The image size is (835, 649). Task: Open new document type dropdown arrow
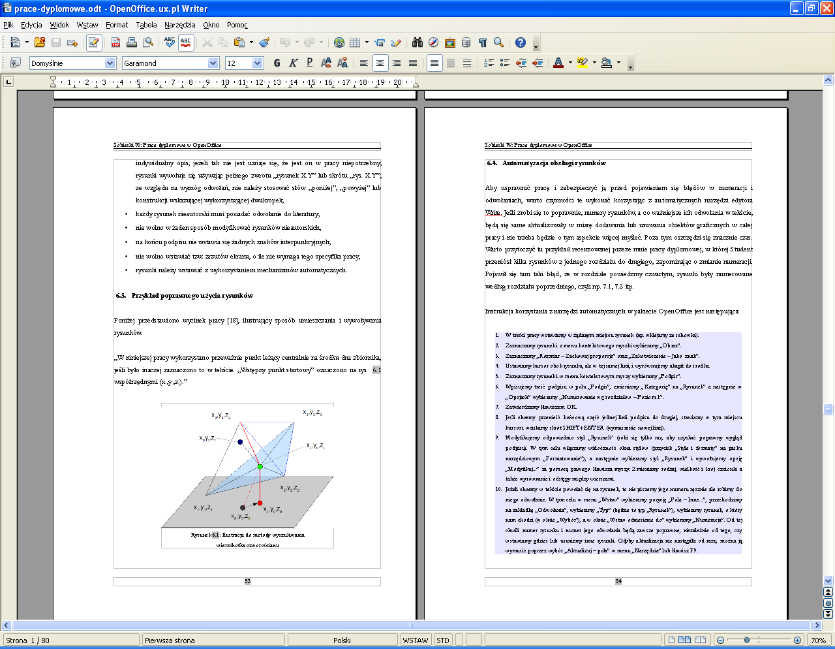(x=27, y=42)
